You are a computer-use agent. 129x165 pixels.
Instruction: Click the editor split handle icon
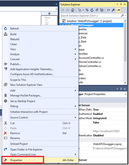(x=49, y=13)
